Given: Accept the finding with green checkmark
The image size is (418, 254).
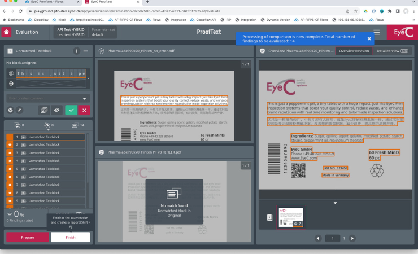Looking at the screenshot, I should click(x=71, y=110).
